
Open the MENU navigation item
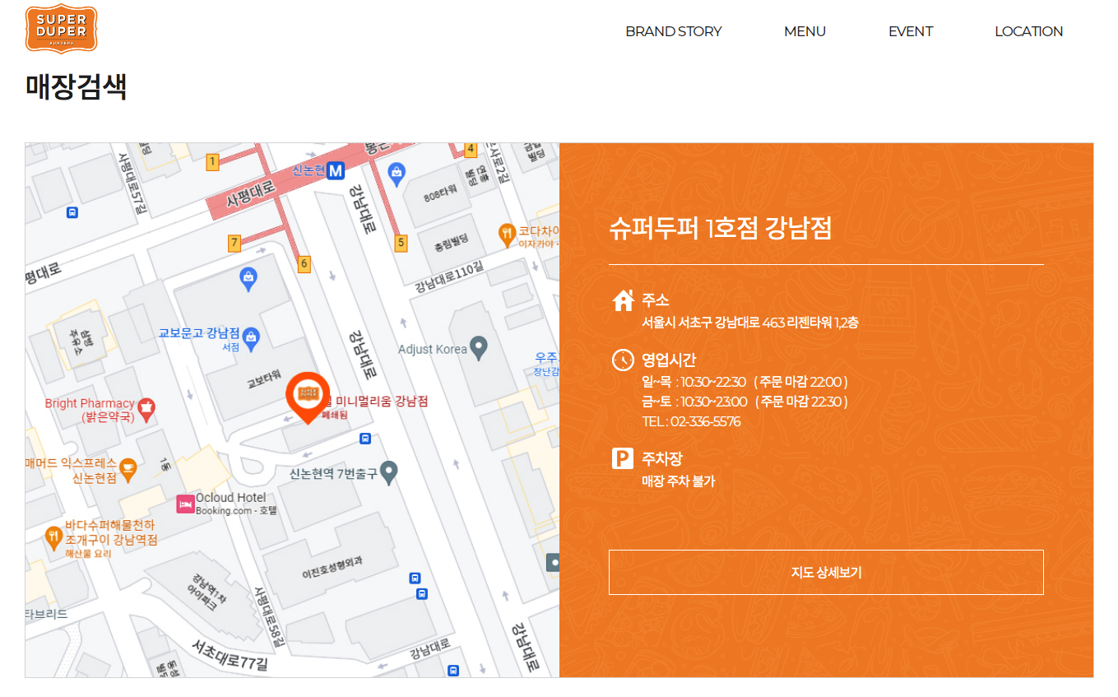[805, 31]
